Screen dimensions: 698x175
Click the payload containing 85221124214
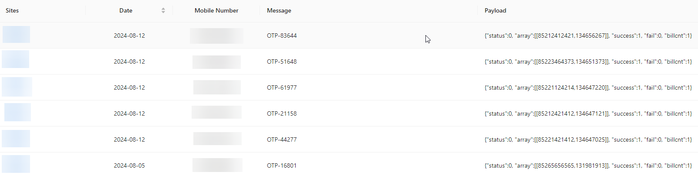pos(588,87)
